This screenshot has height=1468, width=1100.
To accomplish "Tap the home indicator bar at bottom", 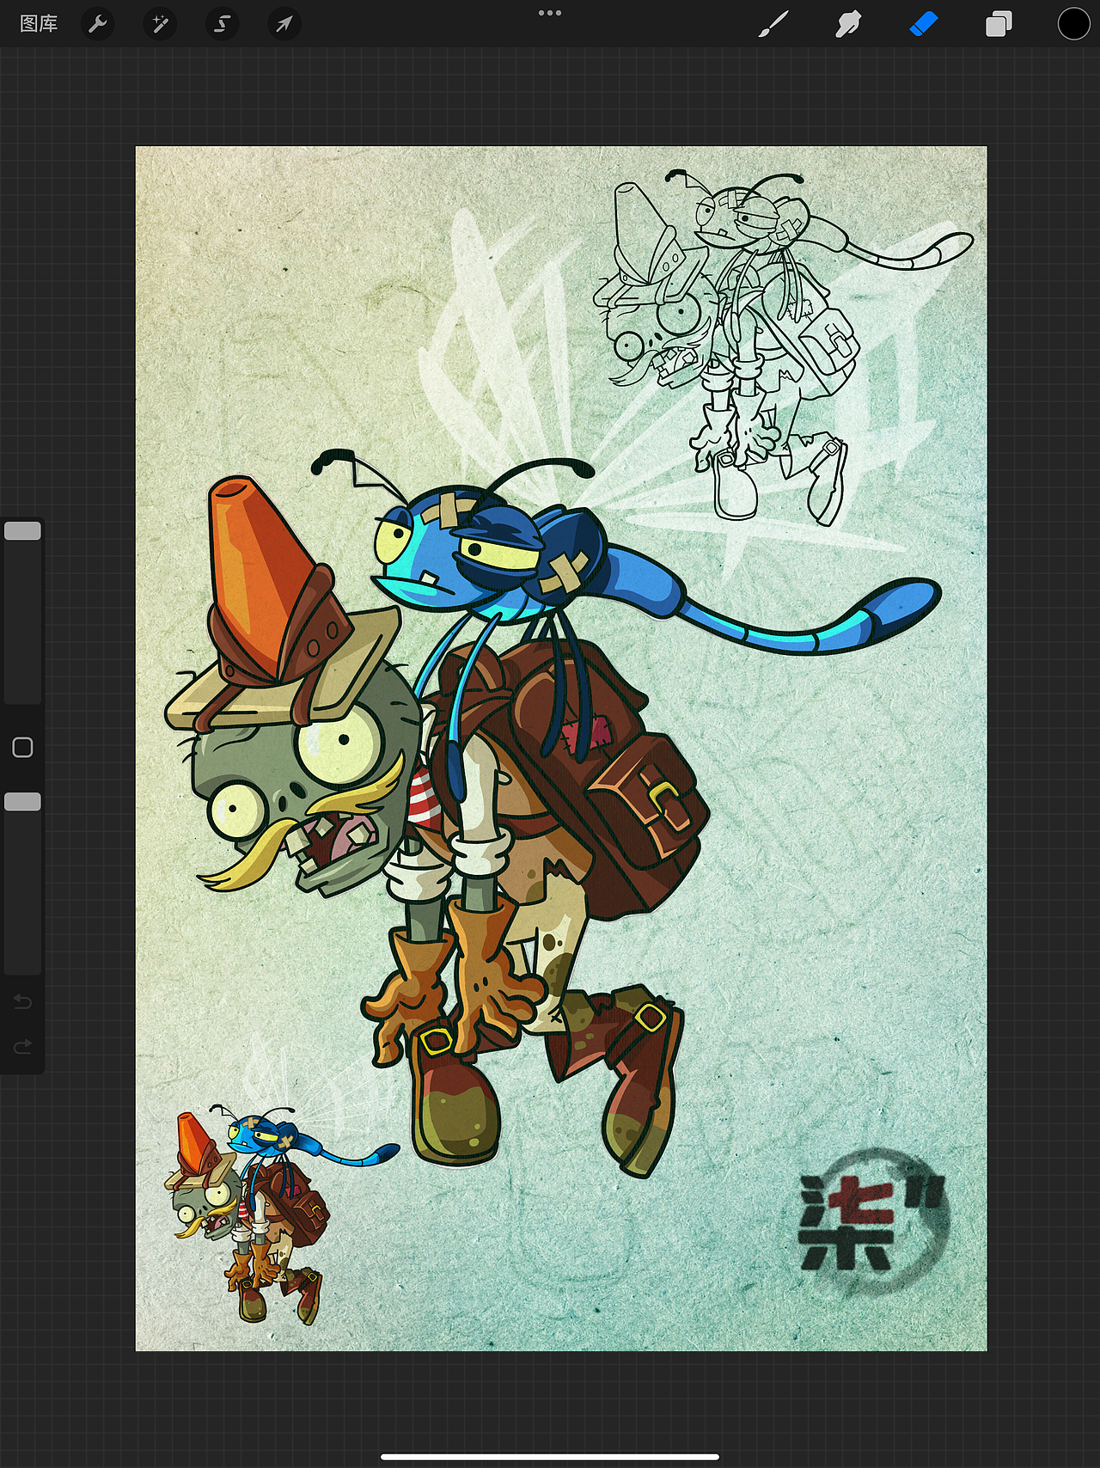I will (550, 1457).
